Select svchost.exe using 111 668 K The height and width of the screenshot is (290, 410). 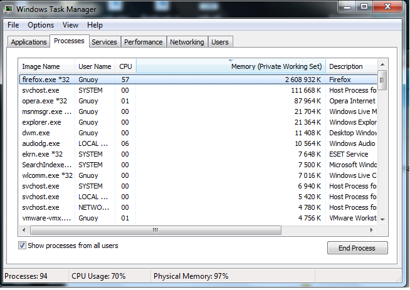[198, 90]
